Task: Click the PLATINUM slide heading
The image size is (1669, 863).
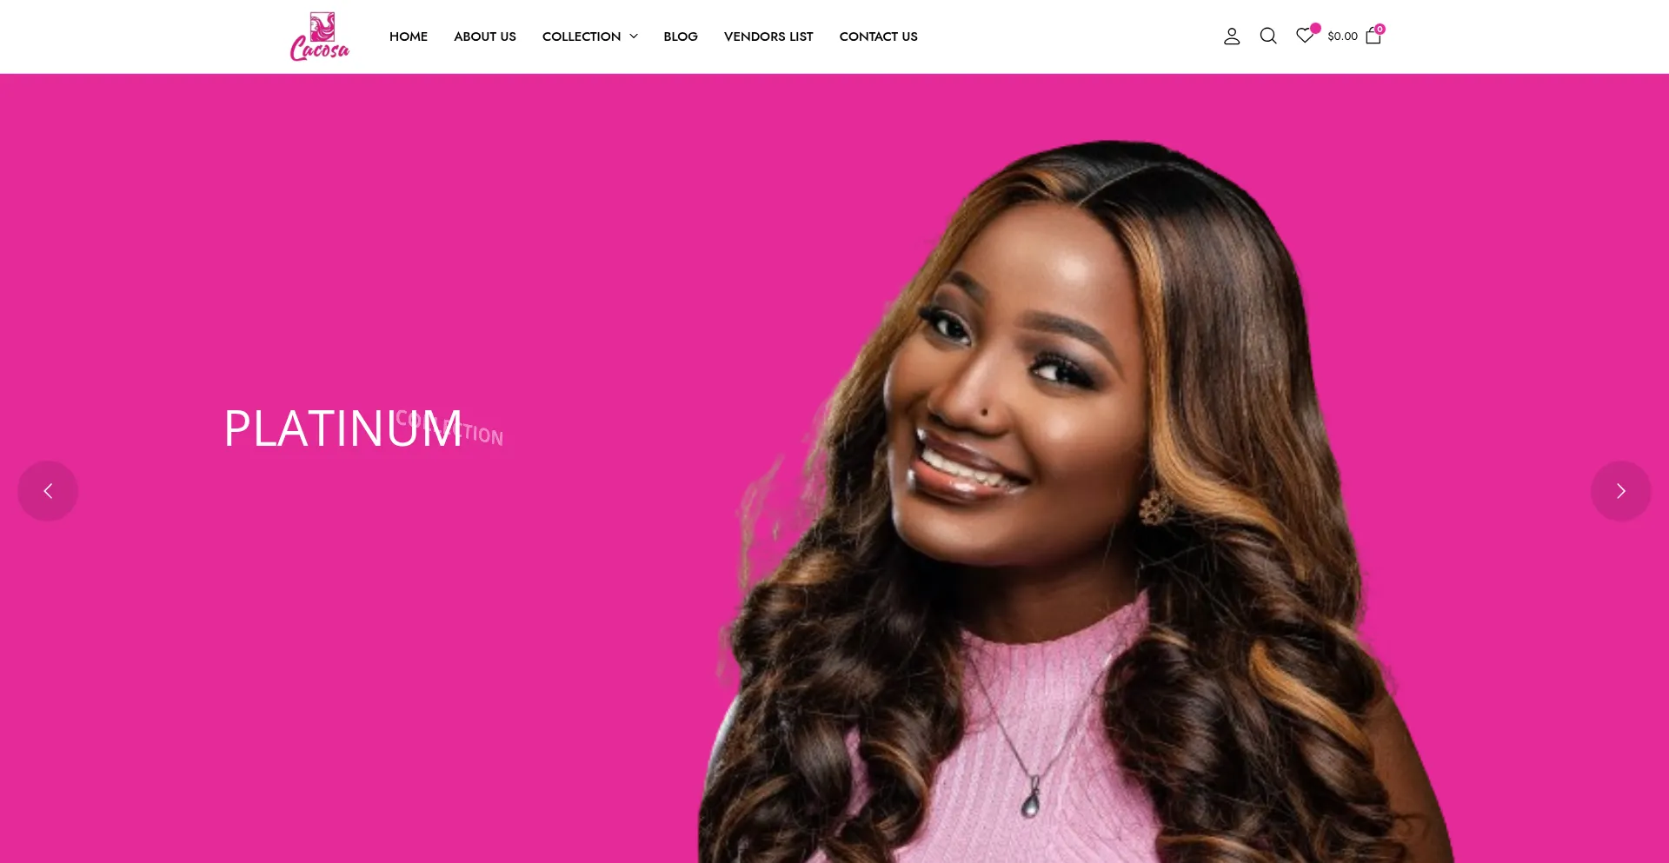Action: (342, 428)
